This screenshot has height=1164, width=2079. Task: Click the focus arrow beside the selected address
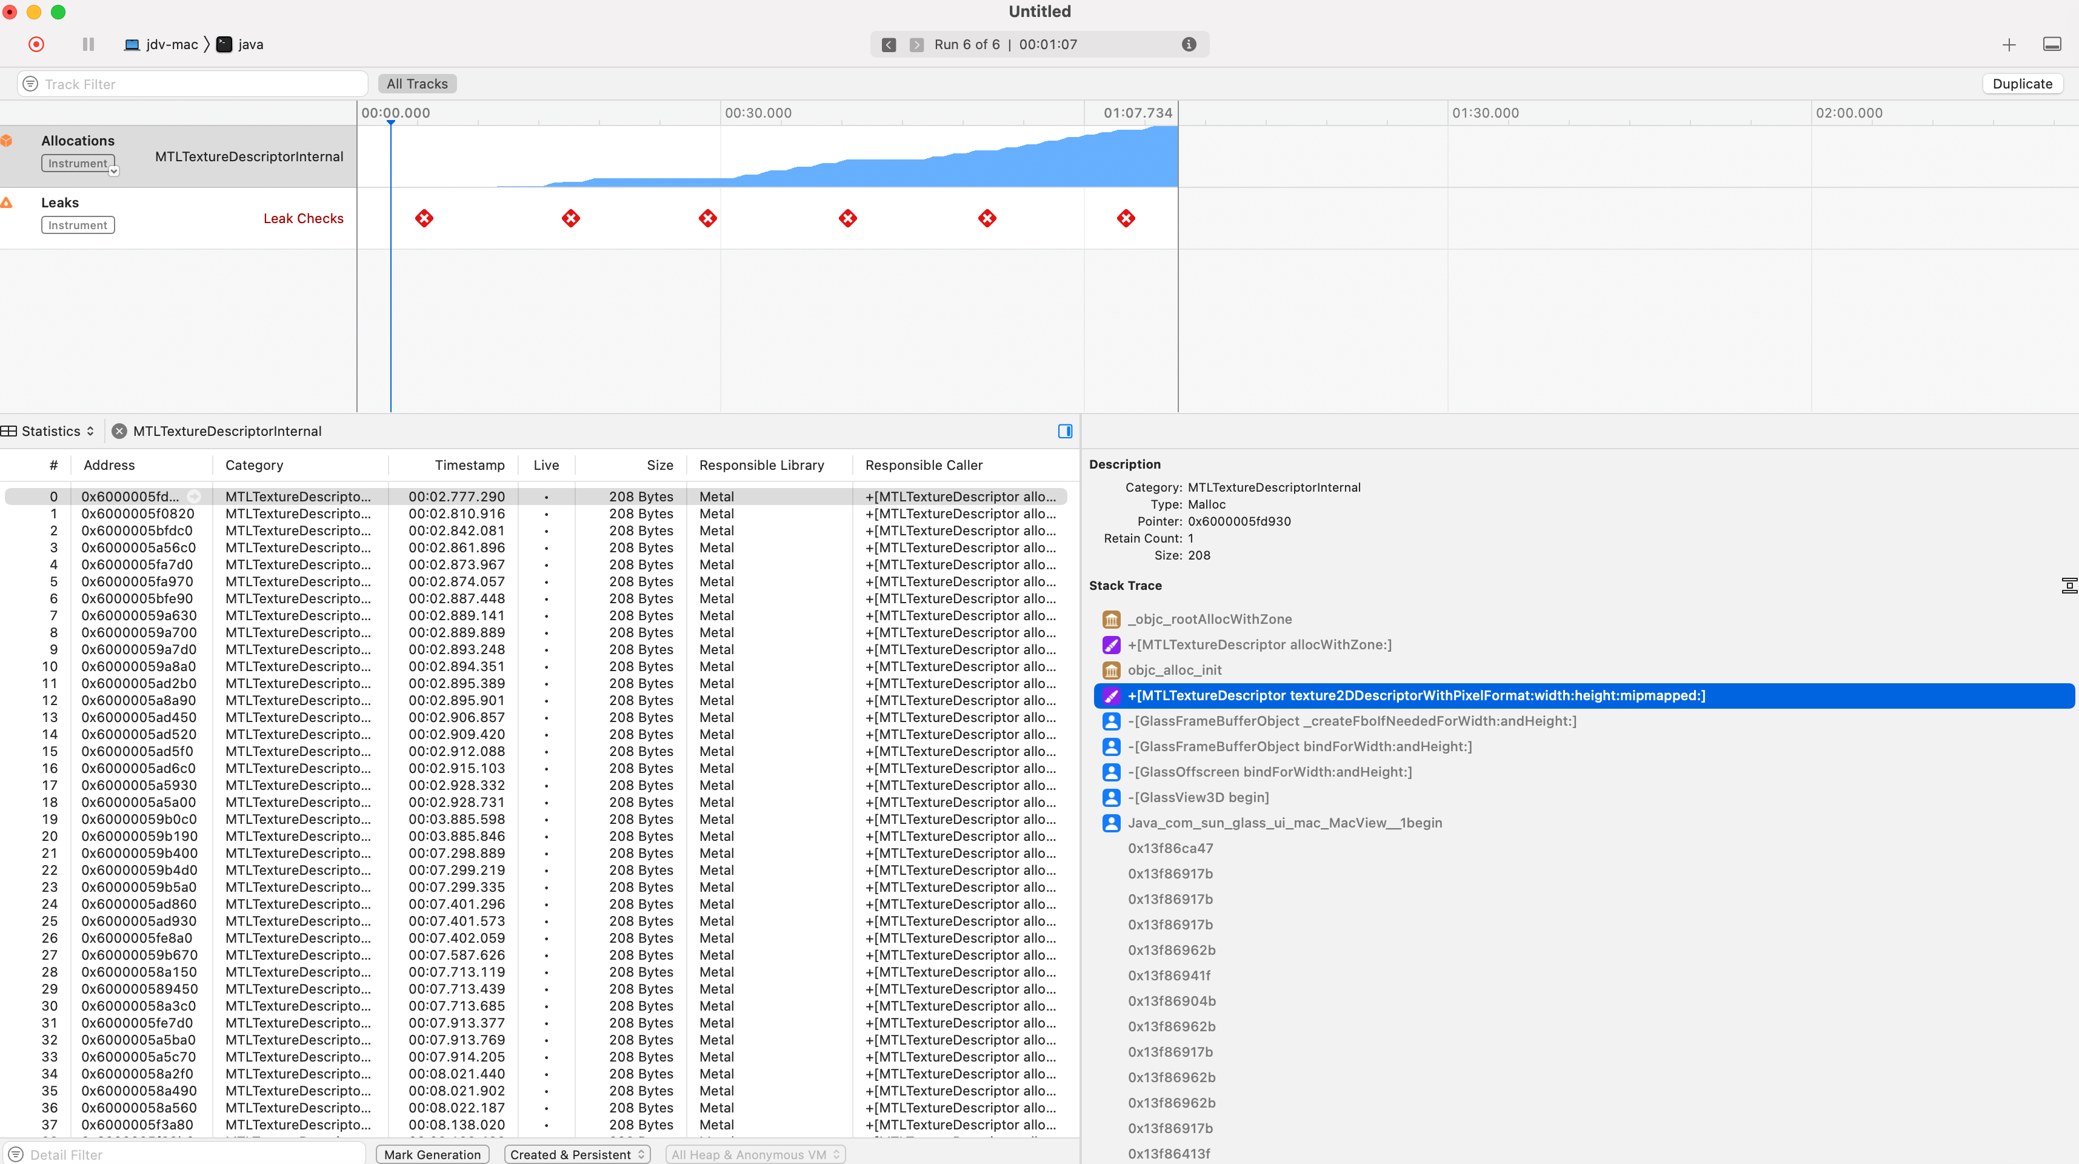click(x=194, y=497)
